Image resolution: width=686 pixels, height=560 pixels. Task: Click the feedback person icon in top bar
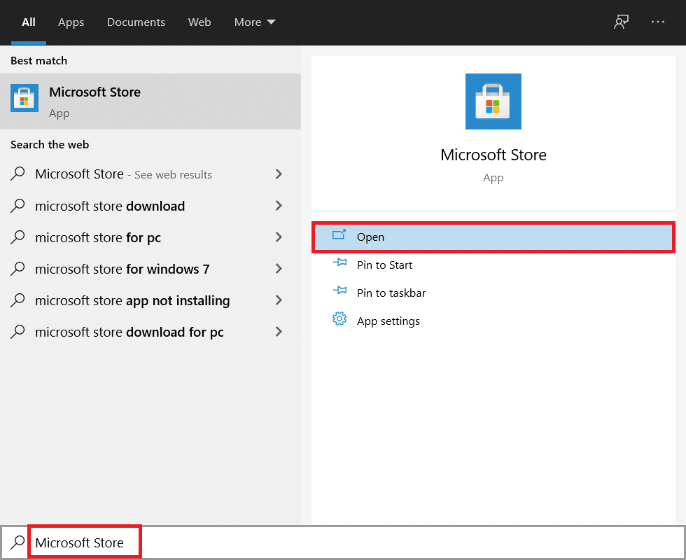620,22
